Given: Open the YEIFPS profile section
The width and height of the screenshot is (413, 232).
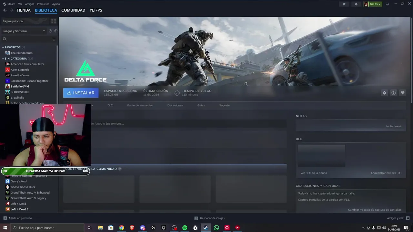Looking at the screenshot, I should 96,10.
